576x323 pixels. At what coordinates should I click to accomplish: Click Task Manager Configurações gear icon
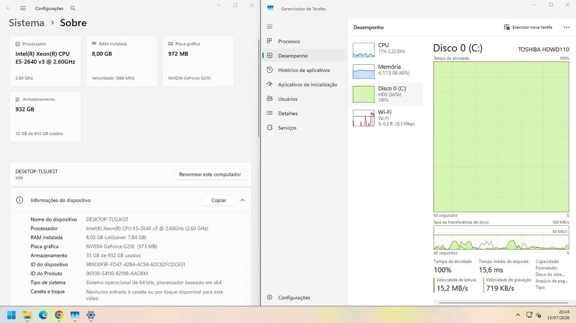(270, 297)
